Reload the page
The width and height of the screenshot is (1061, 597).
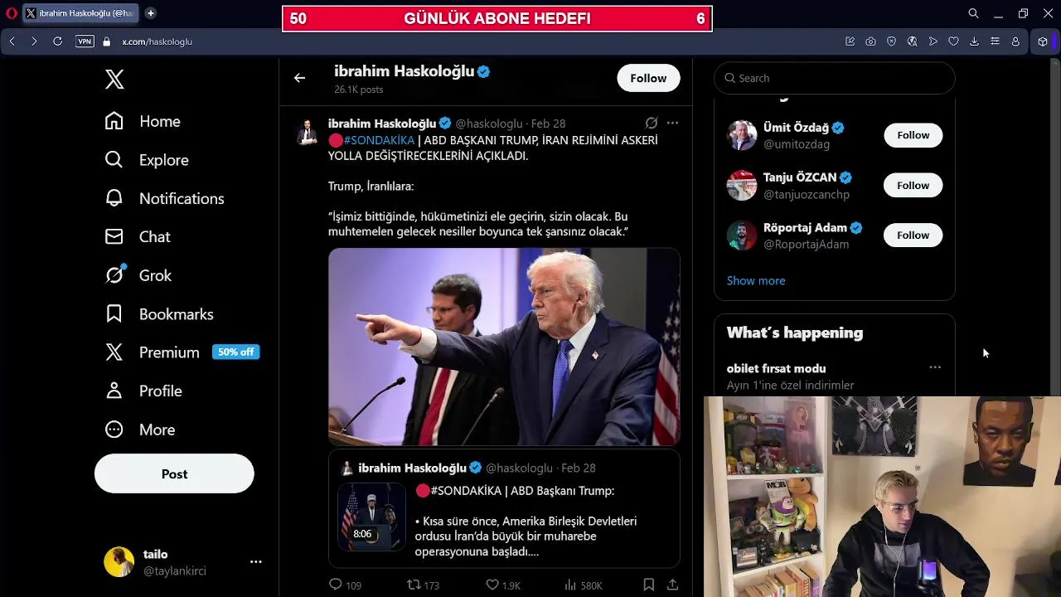pos(57,41)
